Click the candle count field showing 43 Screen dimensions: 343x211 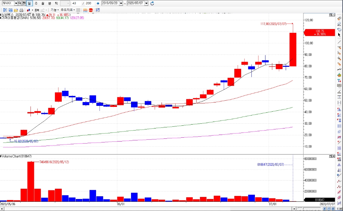[x=76, y=3]
